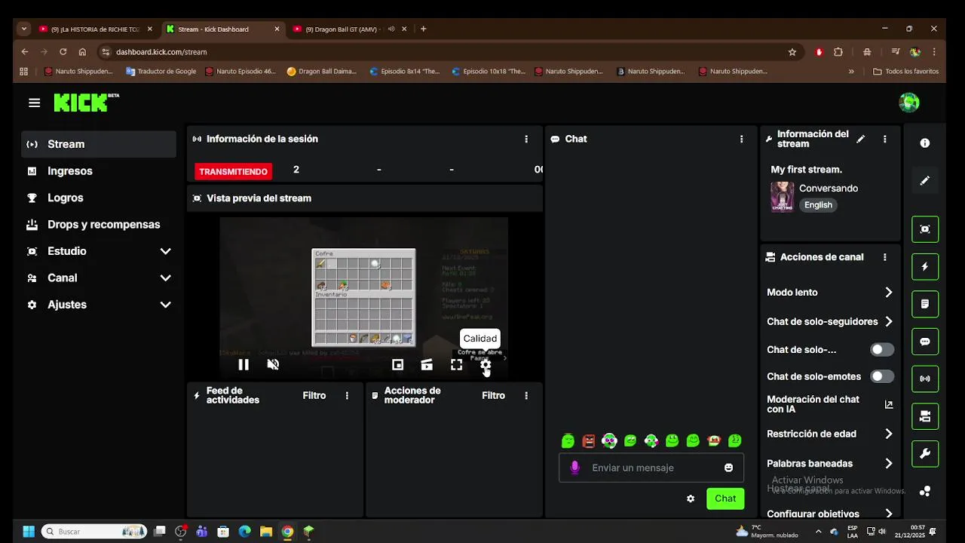The height and width of the screenshot is (543, 965).
Task: Toggle the channel actions camera sidebar icon
Action: pos(925,416)
